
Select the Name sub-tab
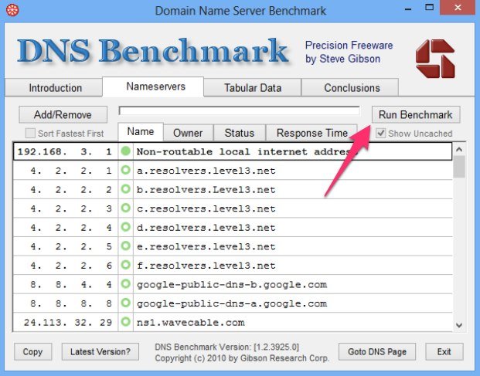tap(141, 132)
